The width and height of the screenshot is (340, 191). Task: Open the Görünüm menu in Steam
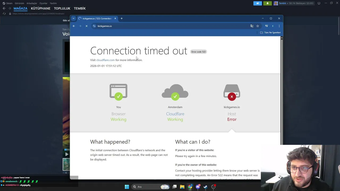click(x=19, y=3)
